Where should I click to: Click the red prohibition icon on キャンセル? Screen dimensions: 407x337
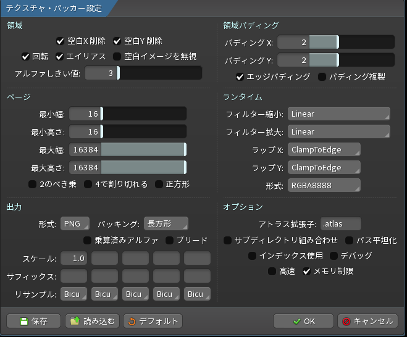tap(346, 322)
